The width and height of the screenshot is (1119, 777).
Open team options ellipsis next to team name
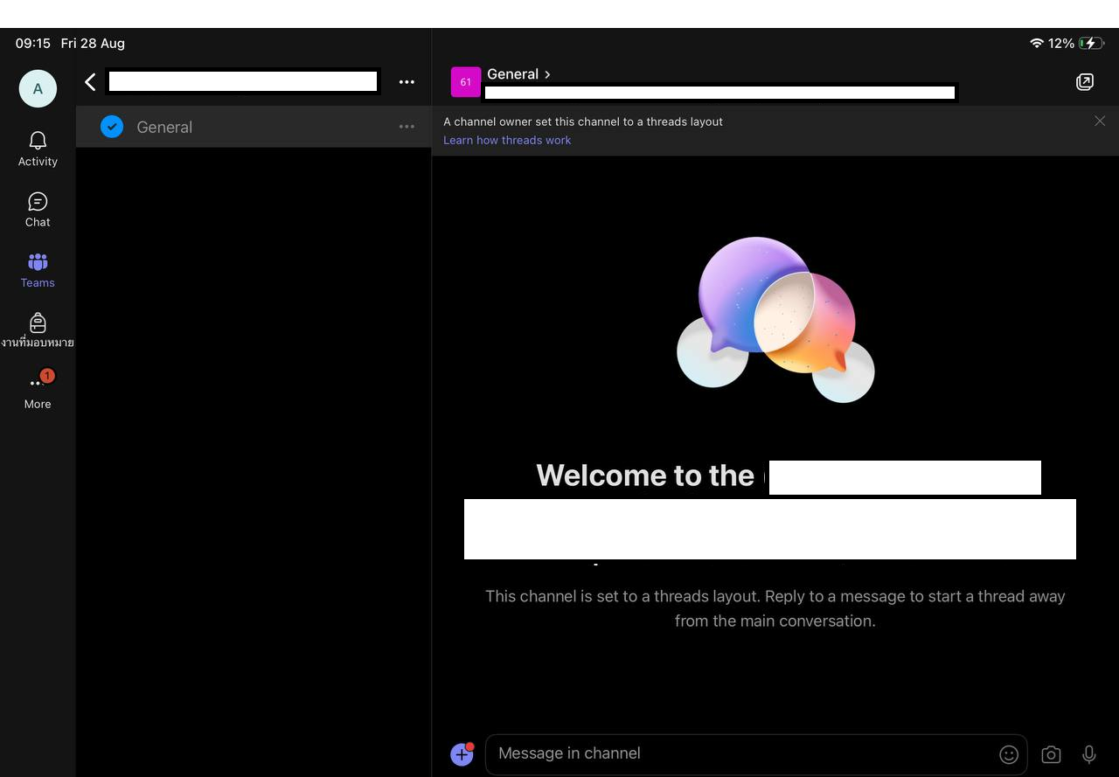pyautogui.click(x=407, y=82)
